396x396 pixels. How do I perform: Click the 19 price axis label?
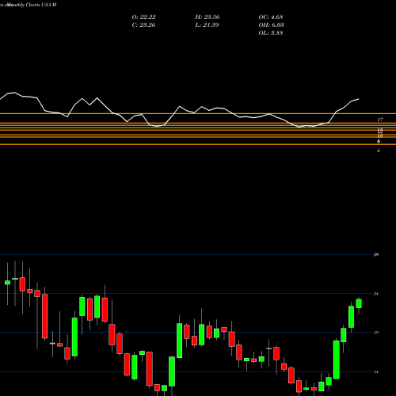(376, 333)
